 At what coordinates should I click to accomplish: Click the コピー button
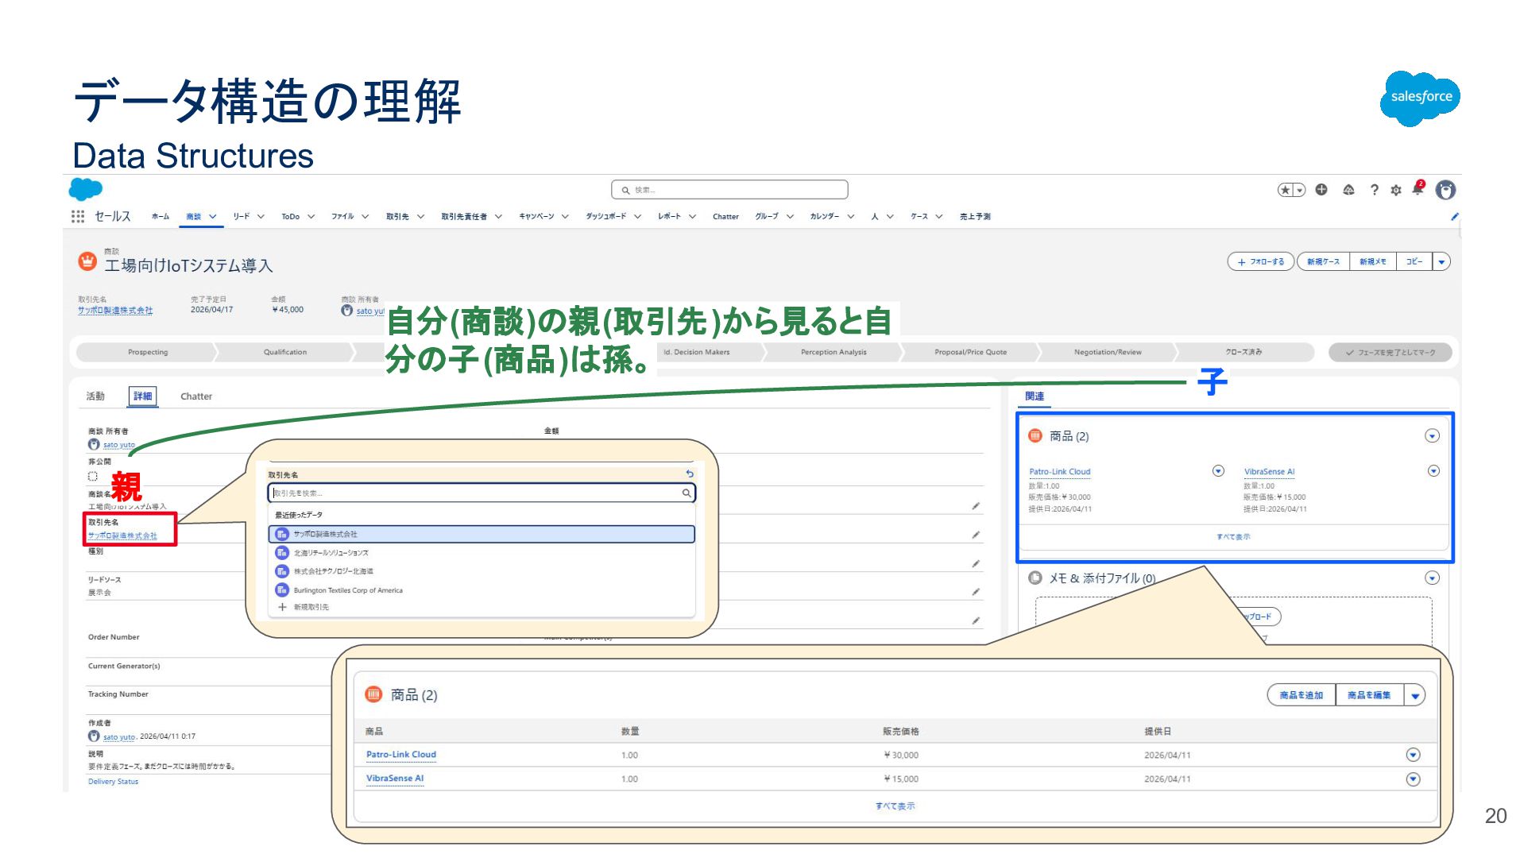click(1414, 261)
